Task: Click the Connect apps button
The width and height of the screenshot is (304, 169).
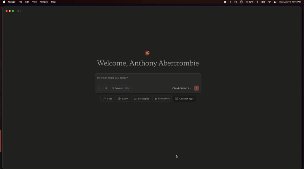Action: [x=184, y=99]
